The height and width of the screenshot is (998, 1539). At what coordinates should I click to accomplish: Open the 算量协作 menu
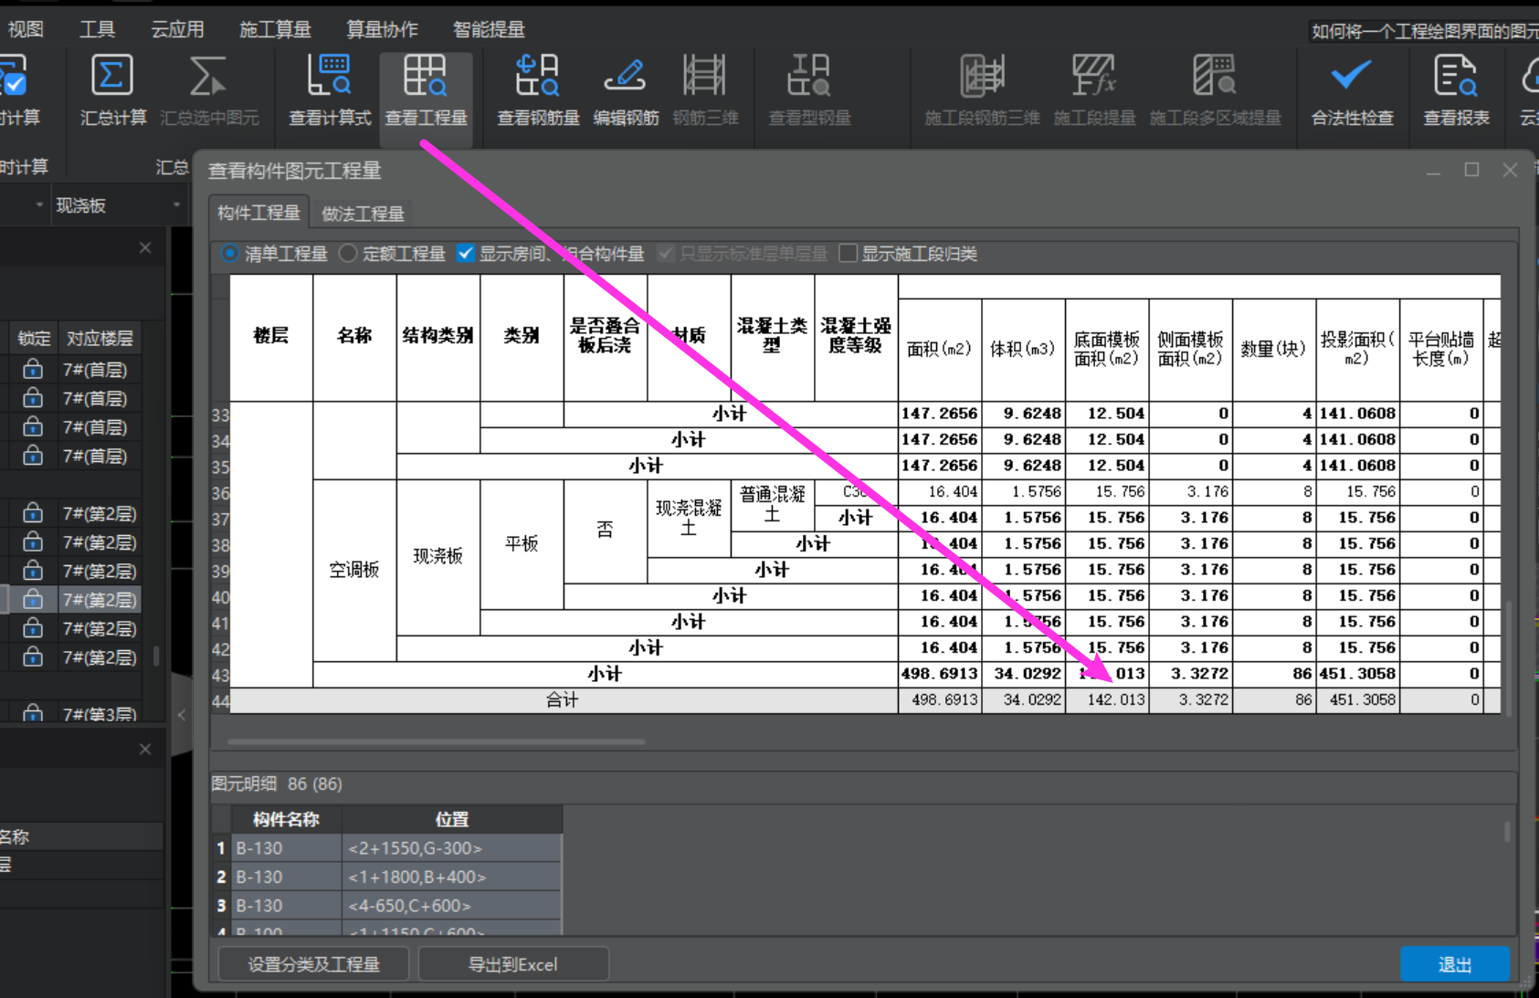382,29
